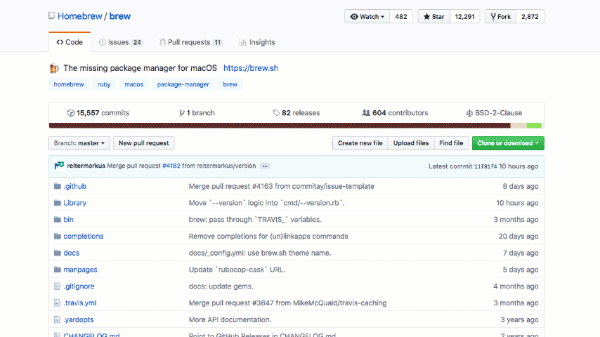Click file icon of .gitignore row

tap(57, 286)
